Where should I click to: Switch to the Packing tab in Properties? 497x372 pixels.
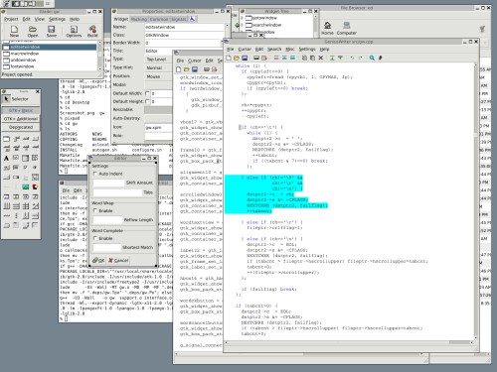[139, 19]
